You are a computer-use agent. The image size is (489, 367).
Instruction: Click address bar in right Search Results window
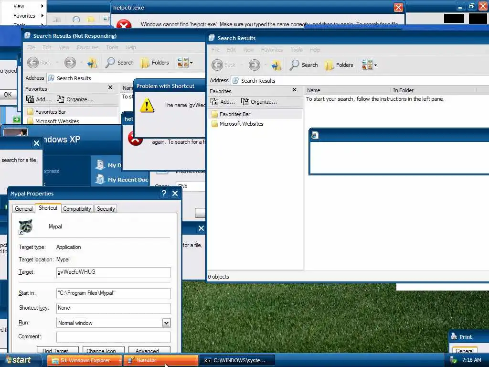[360, 80]
